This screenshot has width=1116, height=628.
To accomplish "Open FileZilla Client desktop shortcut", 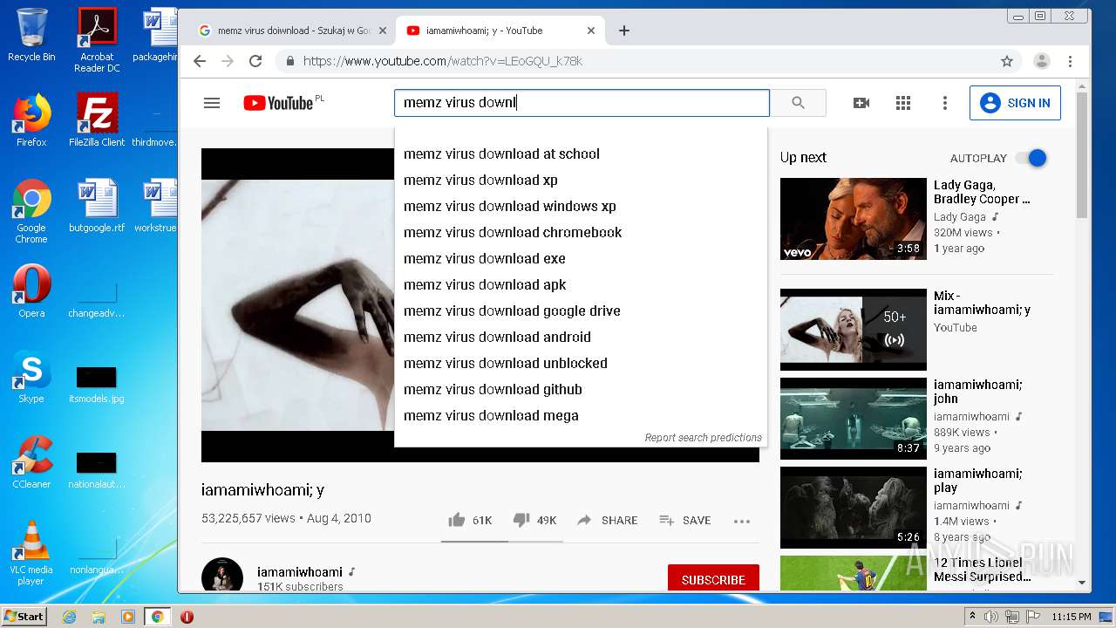I will pyautogui.click(x=97, y=121).
